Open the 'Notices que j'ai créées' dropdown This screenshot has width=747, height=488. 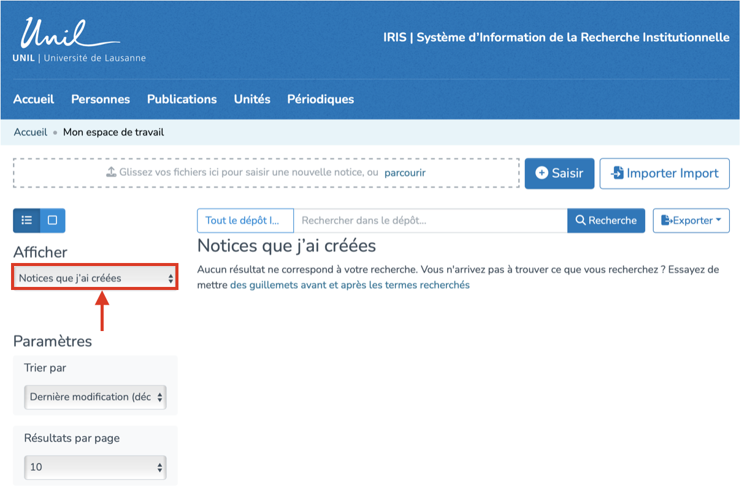tap(95, 278)
